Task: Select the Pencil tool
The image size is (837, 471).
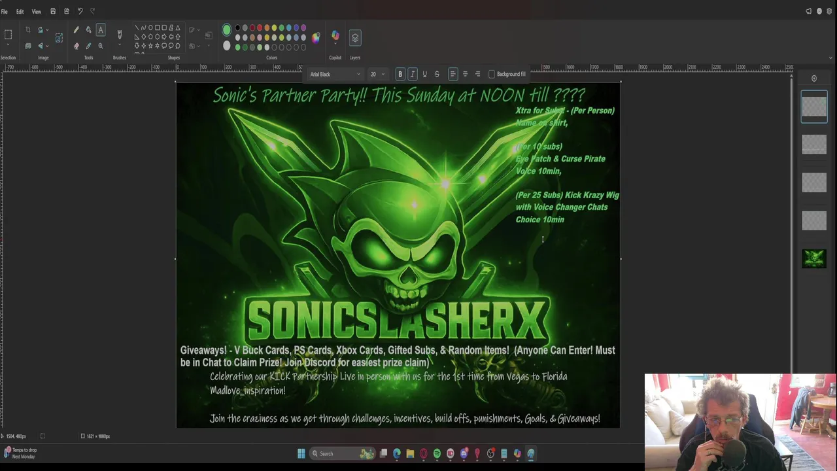Action: [76, 29]
